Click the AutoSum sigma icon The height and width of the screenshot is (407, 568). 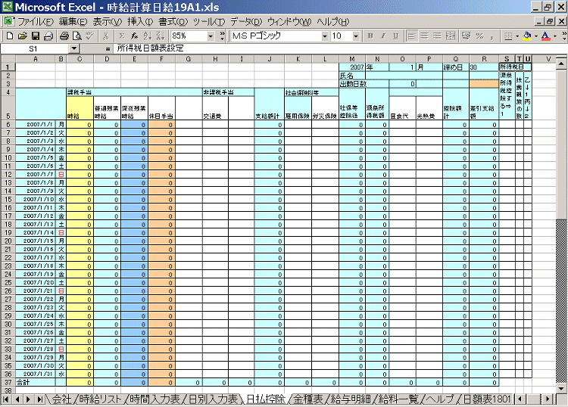[121, 36]
